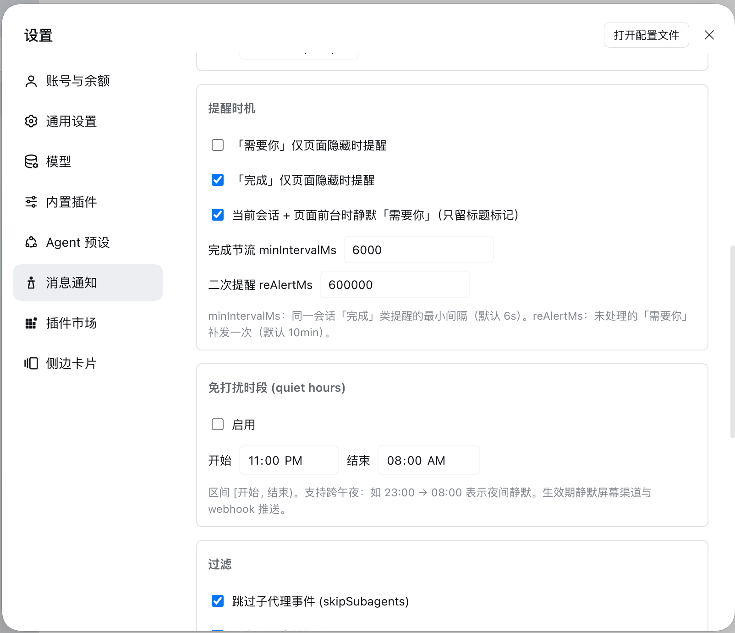Open the 账号与余额 settings section

pyautogui.click(x=88, y=81)
